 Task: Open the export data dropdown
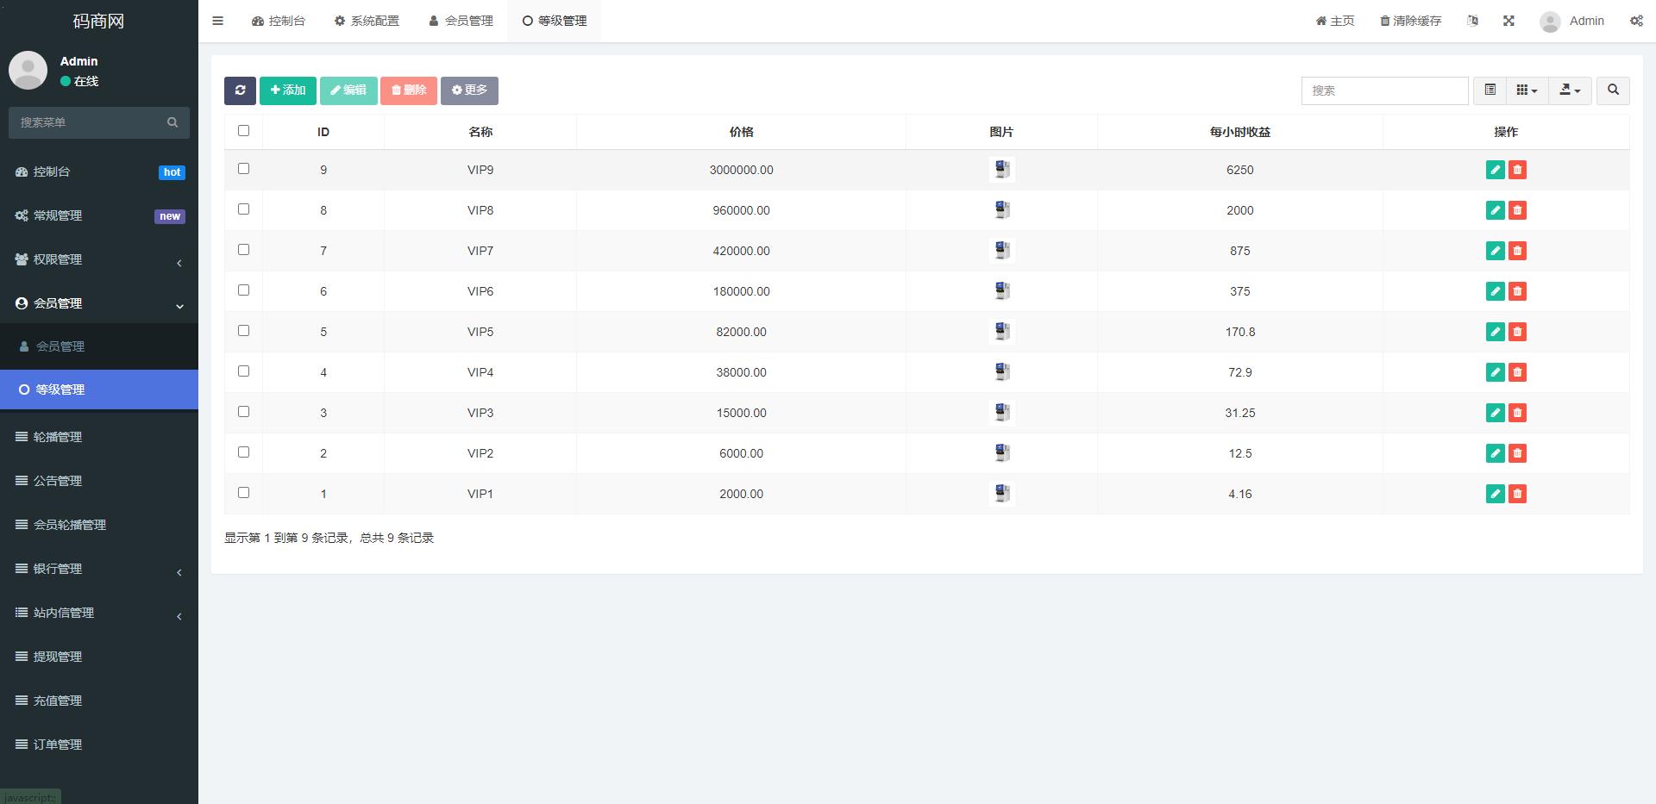coord(1570,90)
